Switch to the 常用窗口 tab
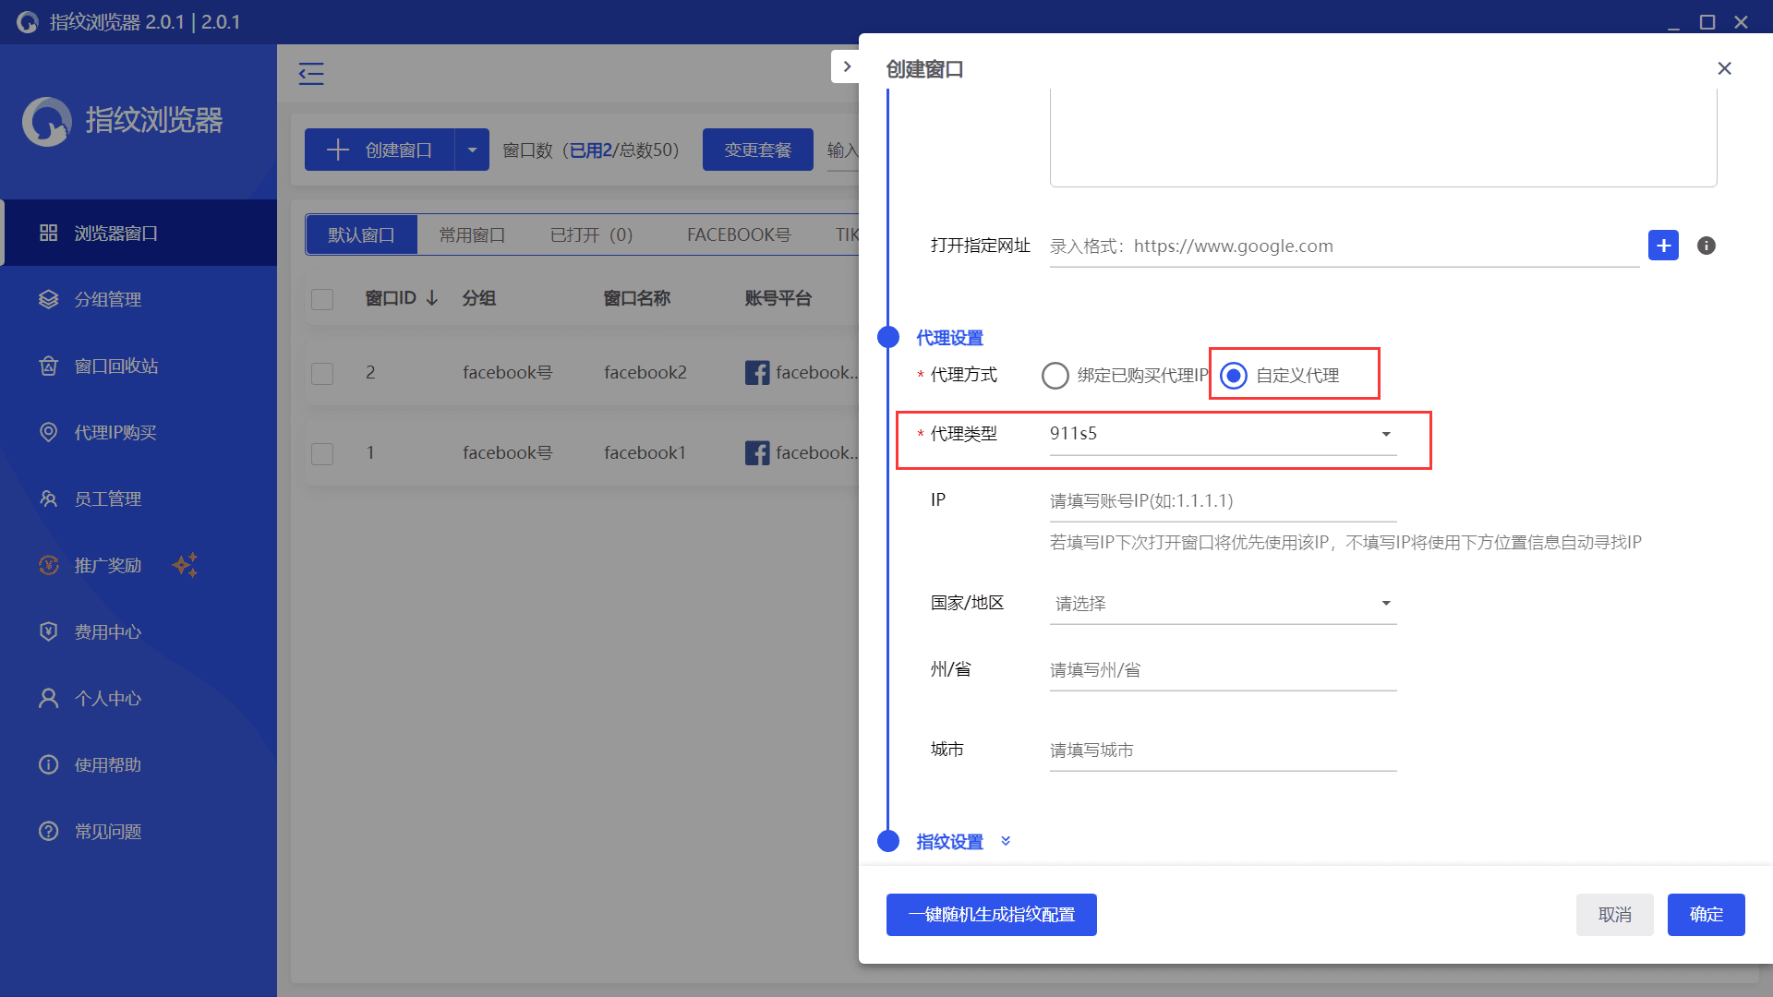1773x997 pixels. [472, 234]
